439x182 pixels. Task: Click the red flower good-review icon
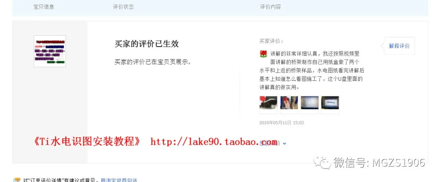[263, 54]
